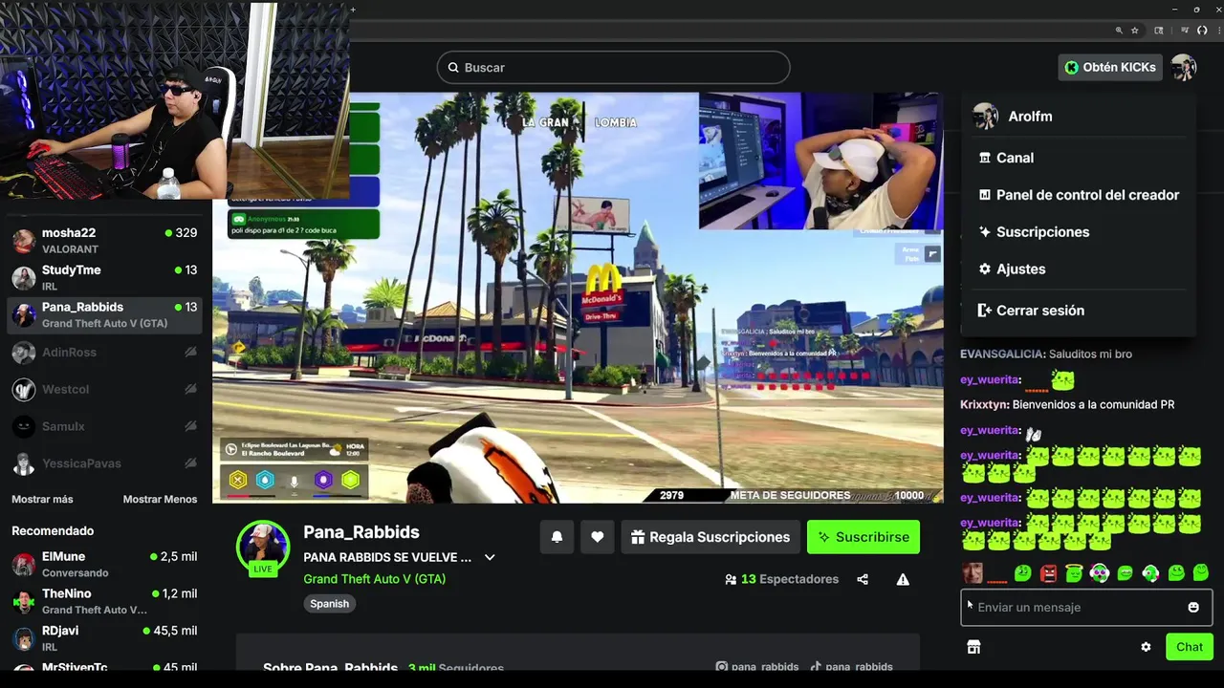Screen dimensions: 1224x688
Task: Open browser profile extension icon
Action: (1202, 31)
